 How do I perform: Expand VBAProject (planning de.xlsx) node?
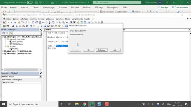3,53
